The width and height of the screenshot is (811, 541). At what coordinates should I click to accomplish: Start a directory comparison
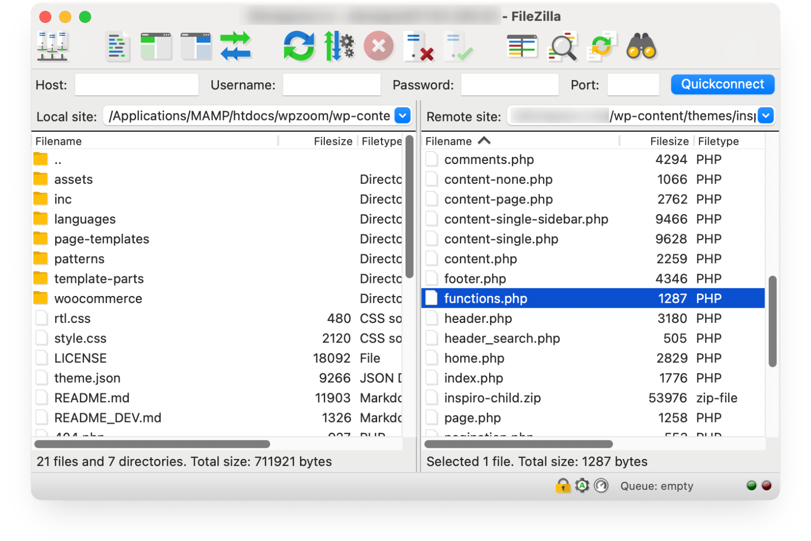[x=563, y=47]
